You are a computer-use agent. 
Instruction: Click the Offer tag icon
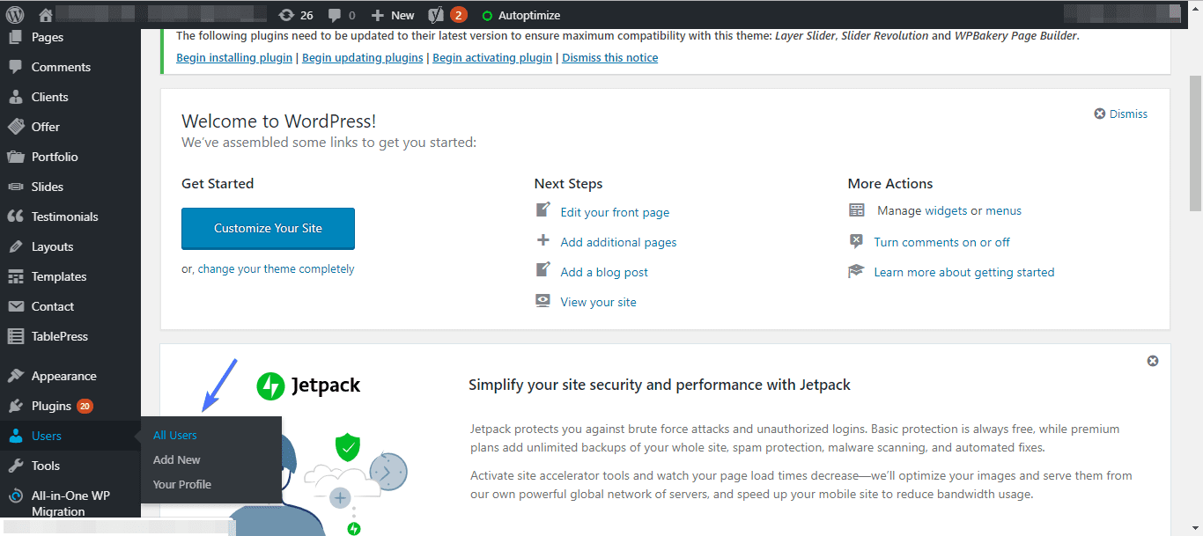point(16,127)
